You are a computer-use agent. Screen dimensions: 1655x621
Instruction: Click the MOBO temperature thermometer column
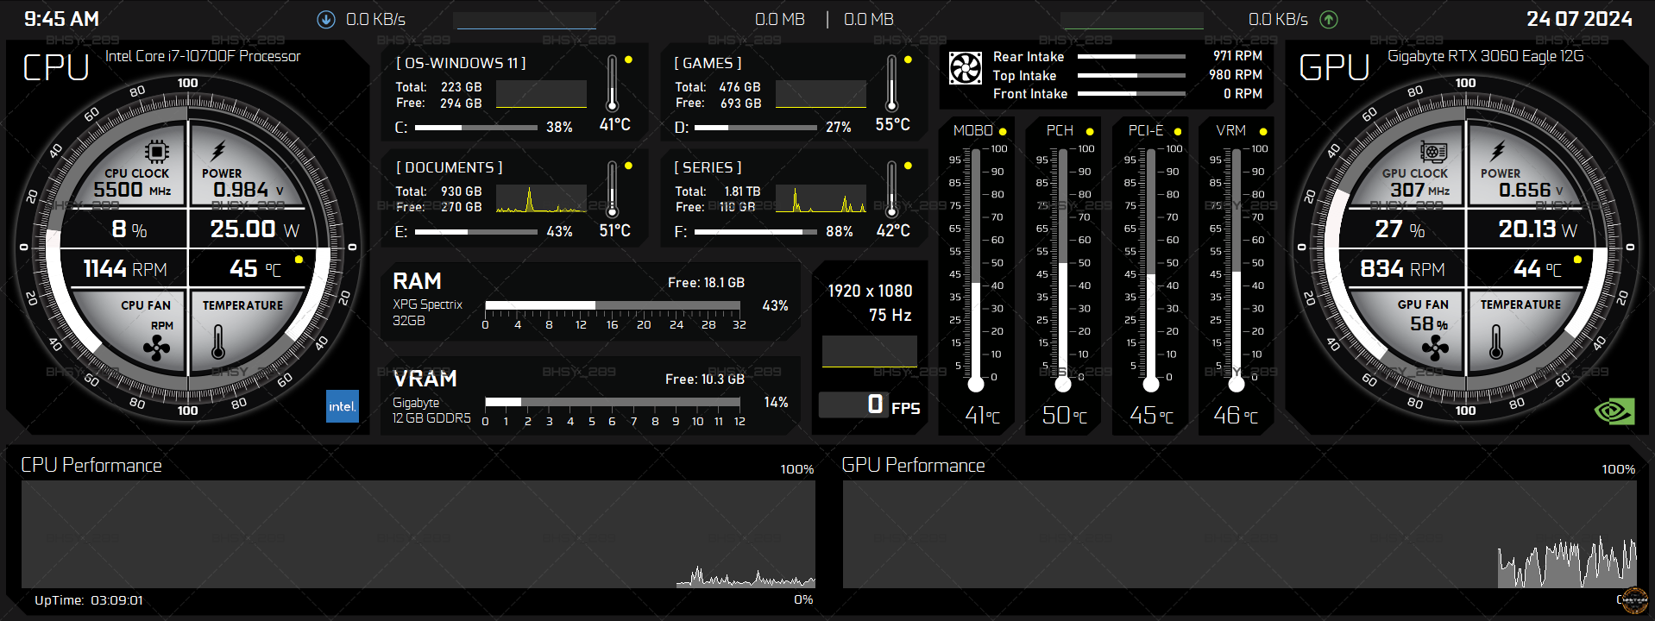pyautogui.click(x=976, y=269)
